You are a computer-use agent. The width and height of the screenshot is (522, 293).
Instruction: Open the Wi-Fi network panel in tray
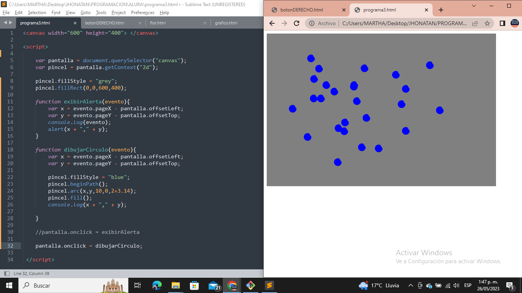(x=447, y=285)
